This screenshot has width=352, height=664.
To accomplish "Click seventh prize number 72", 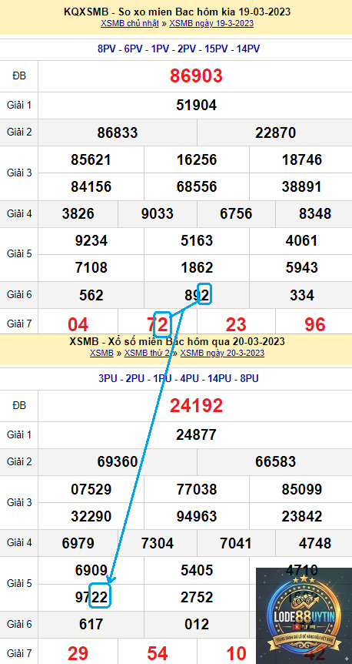I will pyautogui.click(x=158, y=324).
